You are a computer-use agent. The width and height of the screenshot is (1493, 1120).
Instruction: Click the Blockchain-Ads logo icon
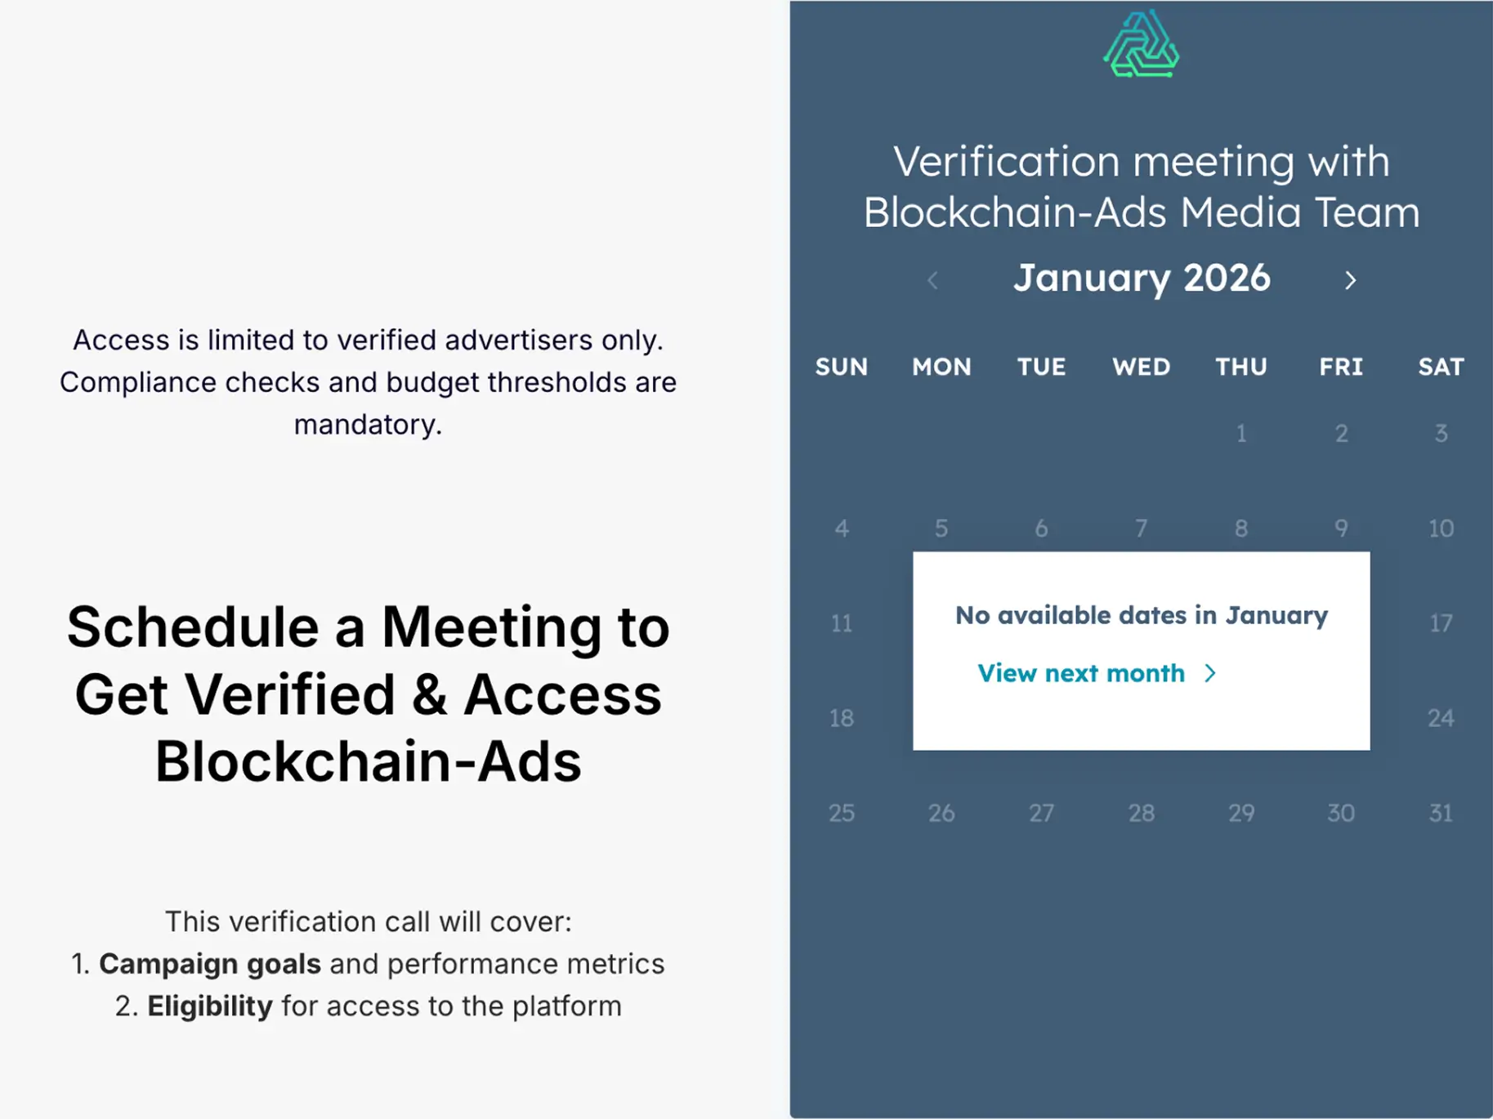1141,45
